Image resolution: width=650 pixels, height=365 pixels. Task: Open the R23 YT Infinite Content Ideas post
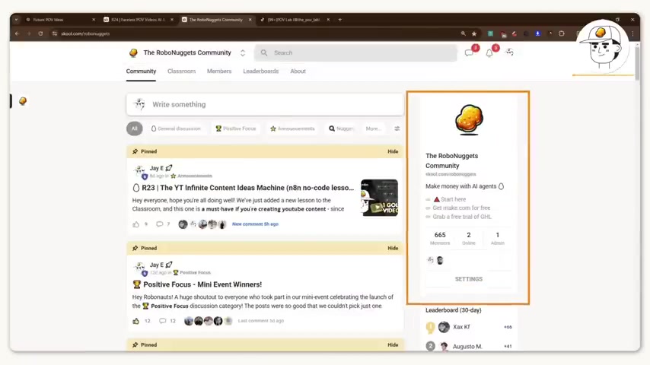tap(244, 188)
